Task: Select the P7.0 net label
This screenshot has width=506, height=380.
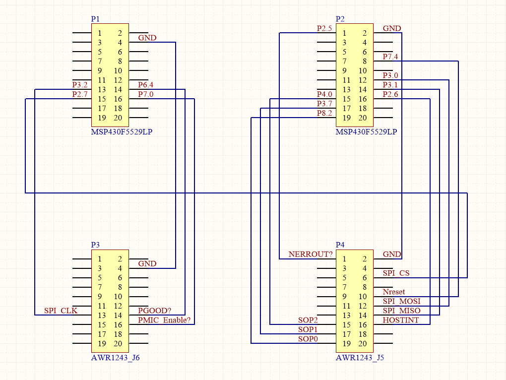Action: pyautogui.click(x=145, y=94)
